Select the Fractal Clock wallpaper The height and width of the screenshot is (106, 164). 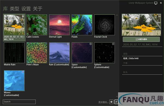[x=104, y=26]
